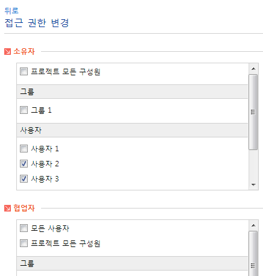Screen dimensions: 263x276
Task: Check 프로젝트 모든 구성원 in 소유자 list
Action: pos(24,72)
